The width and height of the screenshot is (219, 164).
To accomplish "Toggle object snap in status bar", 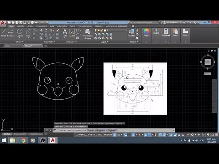I will 150,135.
